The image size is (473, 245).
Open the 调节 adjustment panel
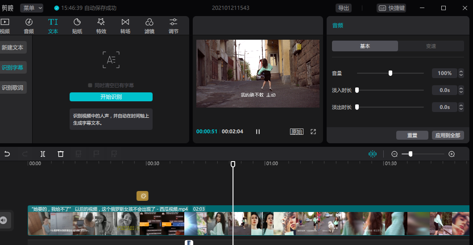[174, 26]
